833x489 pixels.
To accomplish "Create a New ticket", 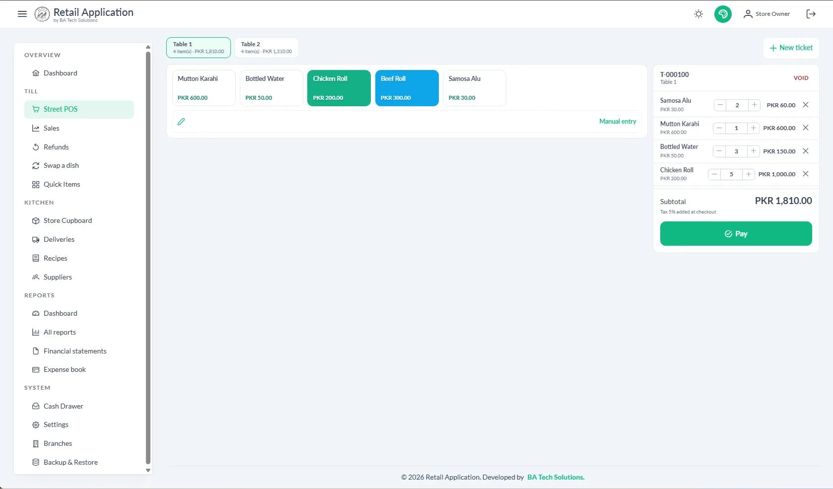I will pyautogui.click(x=791, y=48).
